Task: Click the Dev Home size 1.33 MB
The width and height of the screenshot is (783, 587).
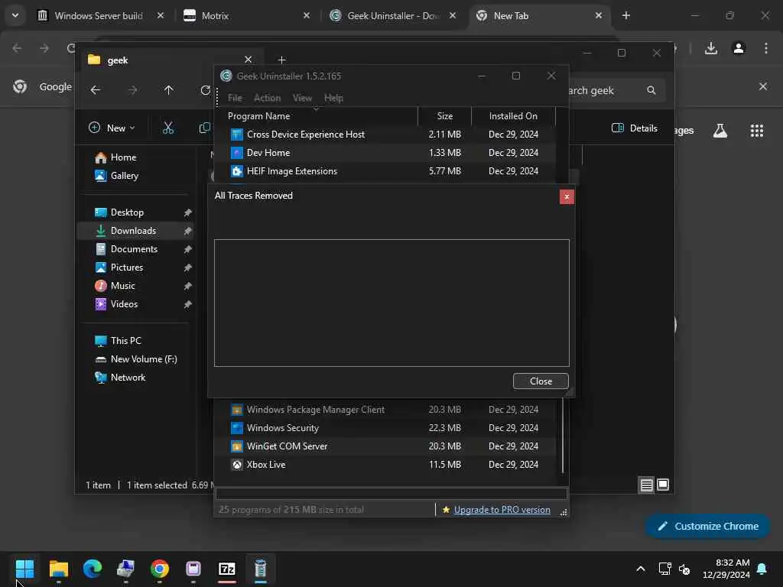Action: pyautogui.click(x=444, y=153)
